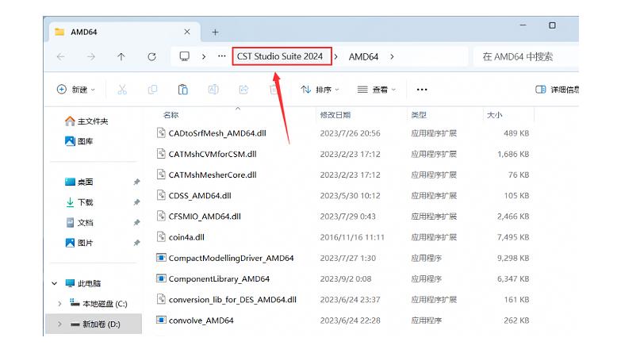Select file CATMshCVMforCSM.dll
This screenshot has width=621, height=353.
click(213, 154)
